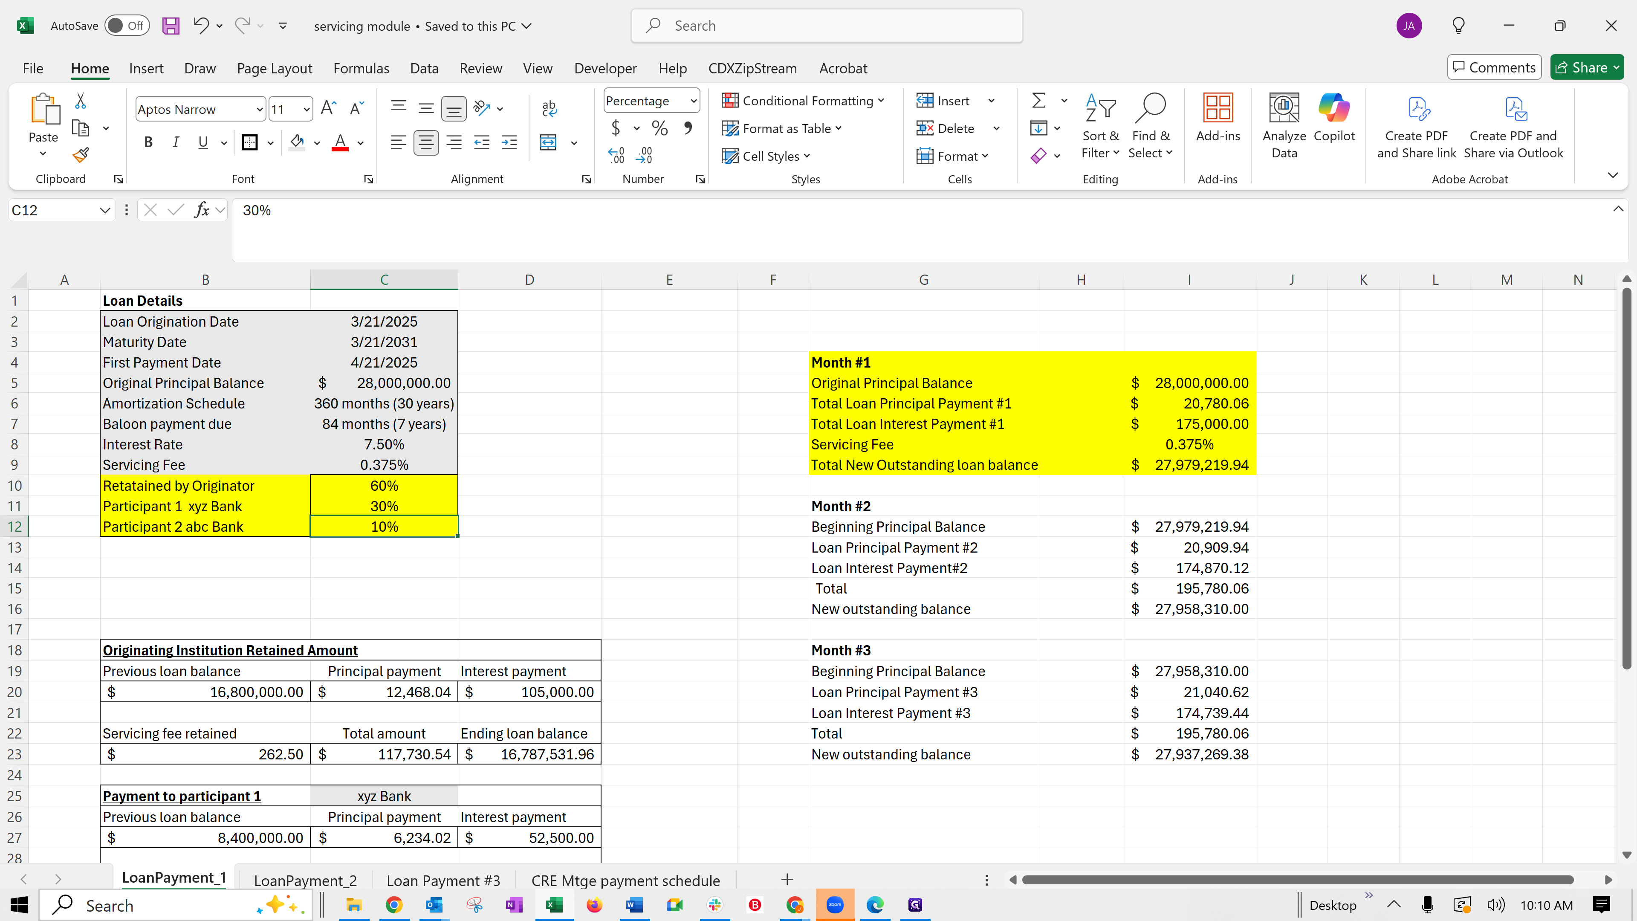Expand the Find & Select menu
Viewport: 1637px width, 921px height.
[x=1150, y=126]
